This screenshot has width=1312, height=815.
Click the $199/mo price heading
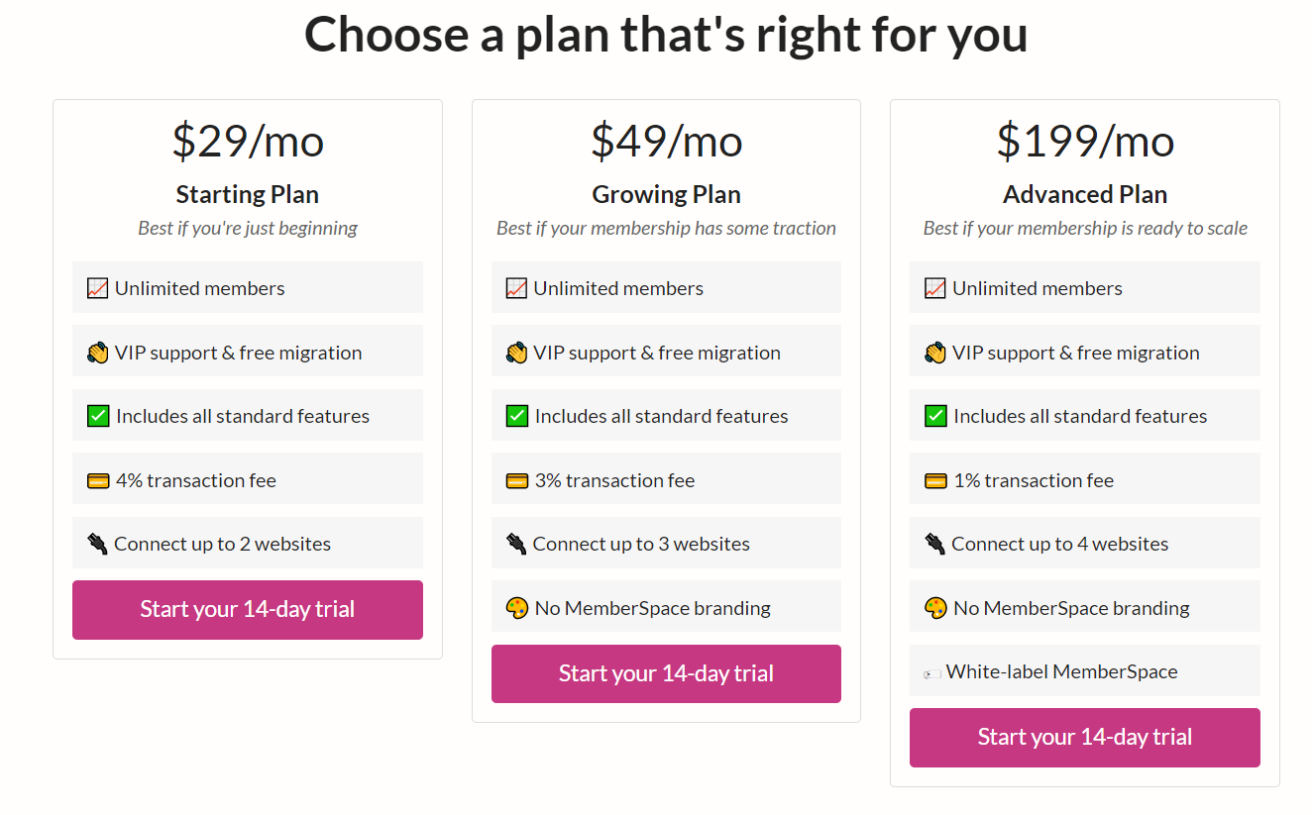[x=1085, y=141]
